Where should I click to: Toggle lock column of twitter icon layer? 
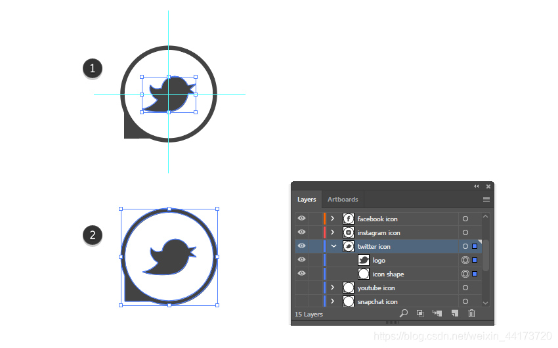[x=316, y=246]
